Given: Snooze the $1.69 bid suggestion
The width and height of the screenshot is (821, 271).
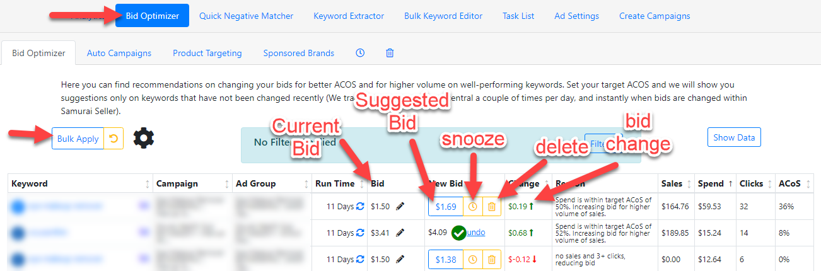Looking at the screenshot, I should tap(474, 206).
